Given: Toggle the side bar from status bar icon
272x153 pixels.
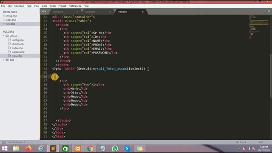Looking at the screenshot, I should tap(4, 142).
